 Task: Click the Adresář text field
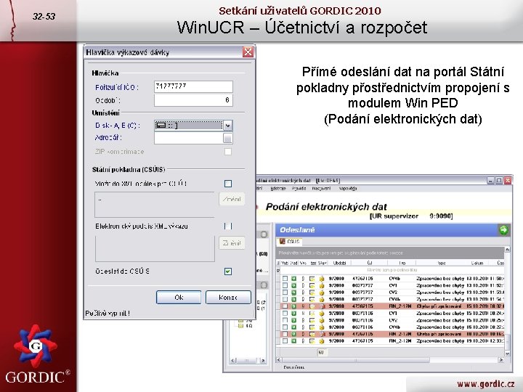coord(188,138)
